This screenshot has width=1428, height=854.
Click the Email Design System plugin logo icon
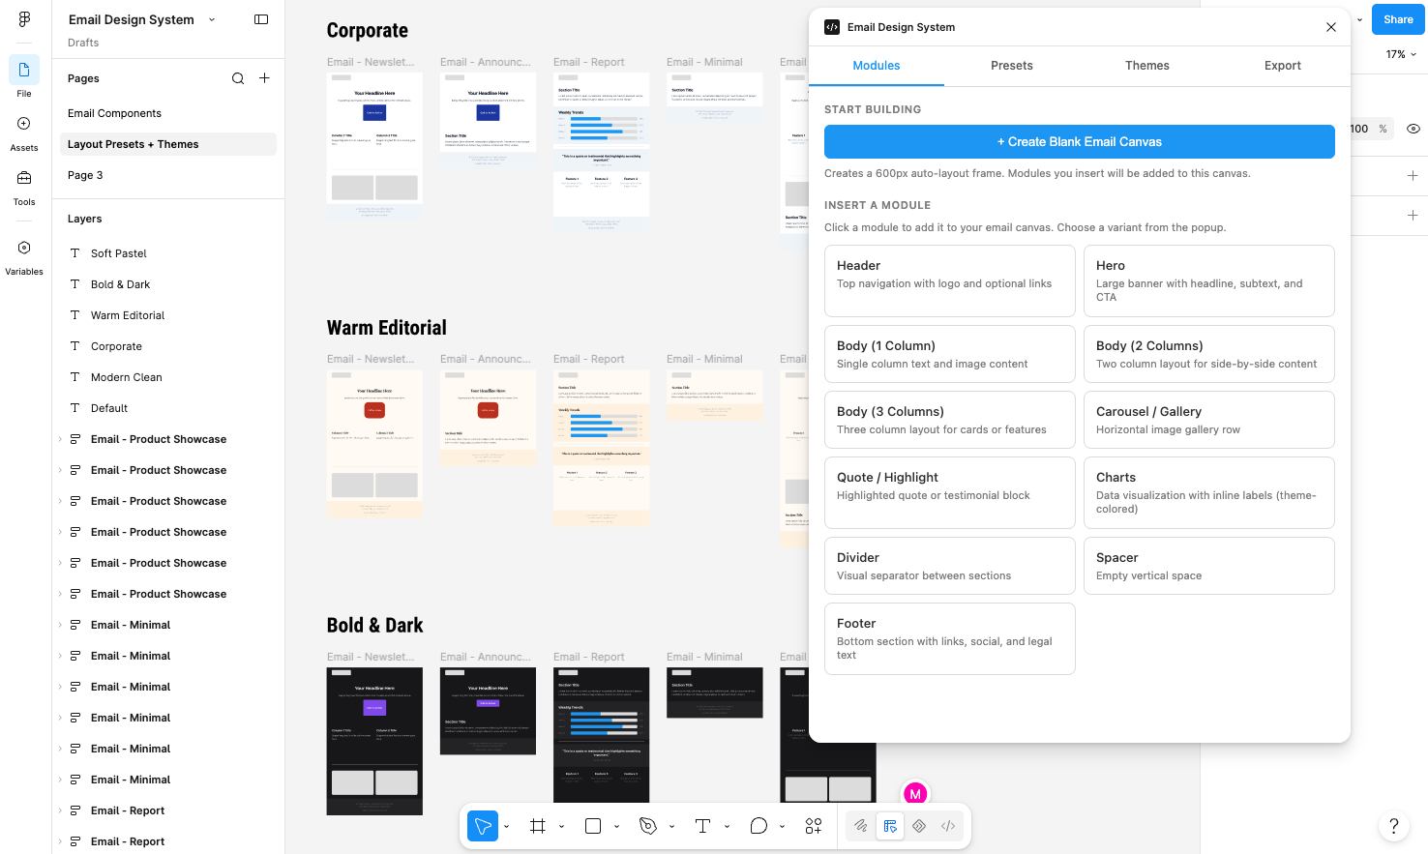pos(832,27)
